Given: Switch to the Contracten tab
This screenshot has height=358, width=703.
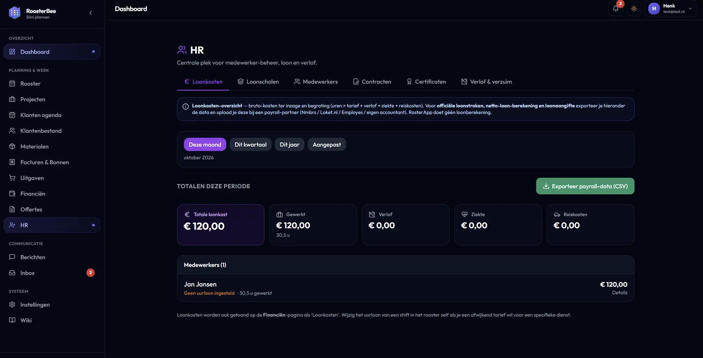Looking at the screenshot, I should coord(372,81).
